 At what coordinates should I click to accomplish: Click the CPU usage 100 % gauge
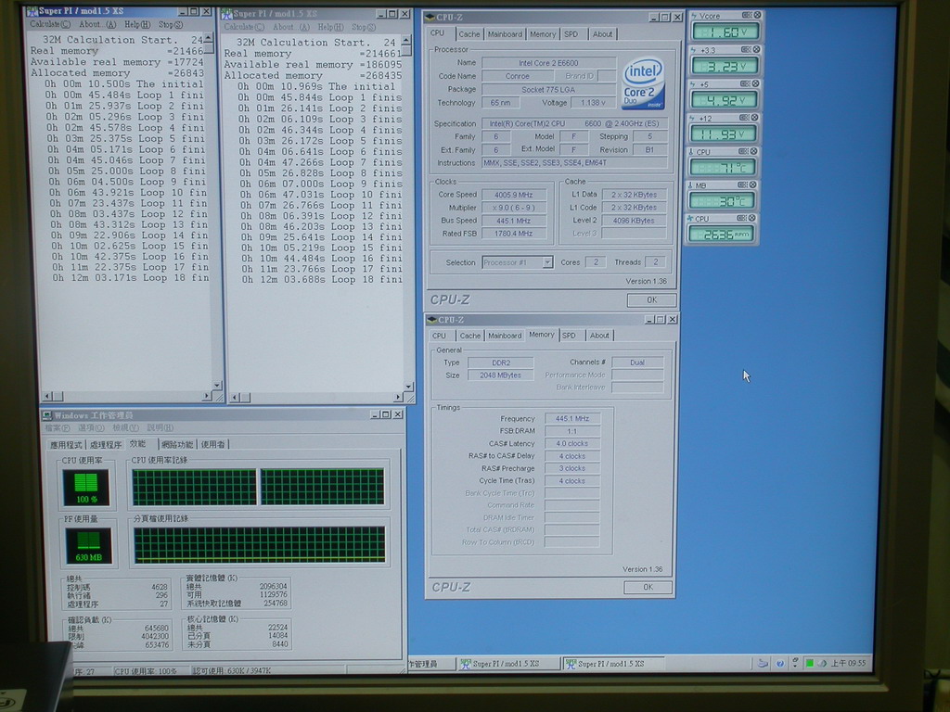(86, 488)
